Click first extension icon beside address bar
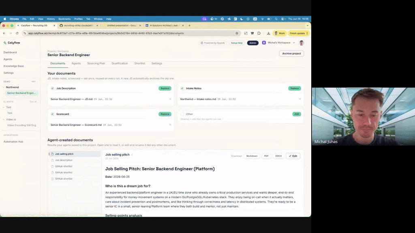The height and width of the screenshot is (233, 415). click(246, 33)
